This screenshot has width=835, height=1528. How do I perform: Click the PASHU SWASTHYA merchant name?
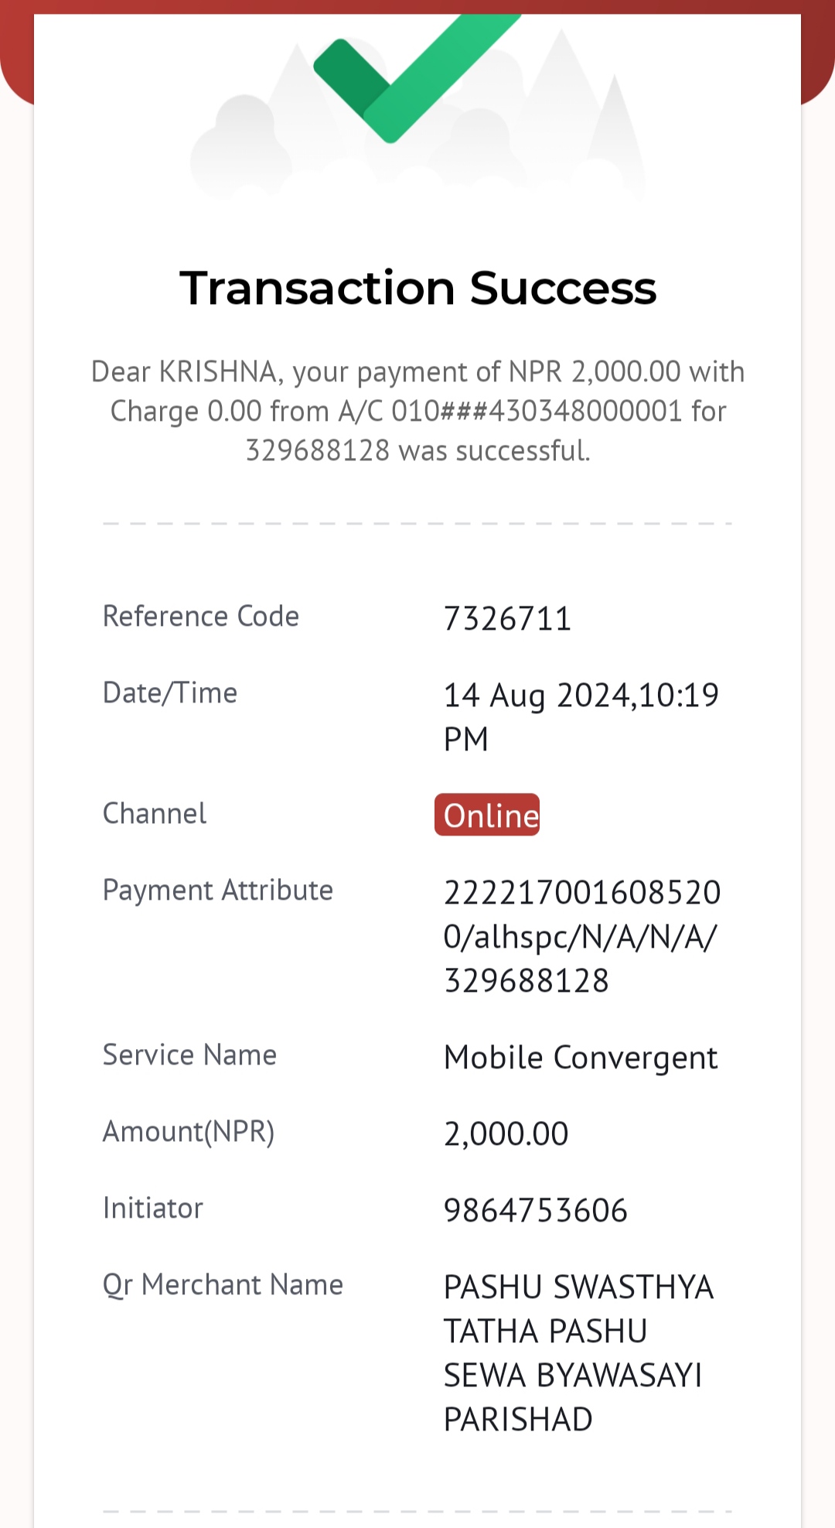[578, 1353]
